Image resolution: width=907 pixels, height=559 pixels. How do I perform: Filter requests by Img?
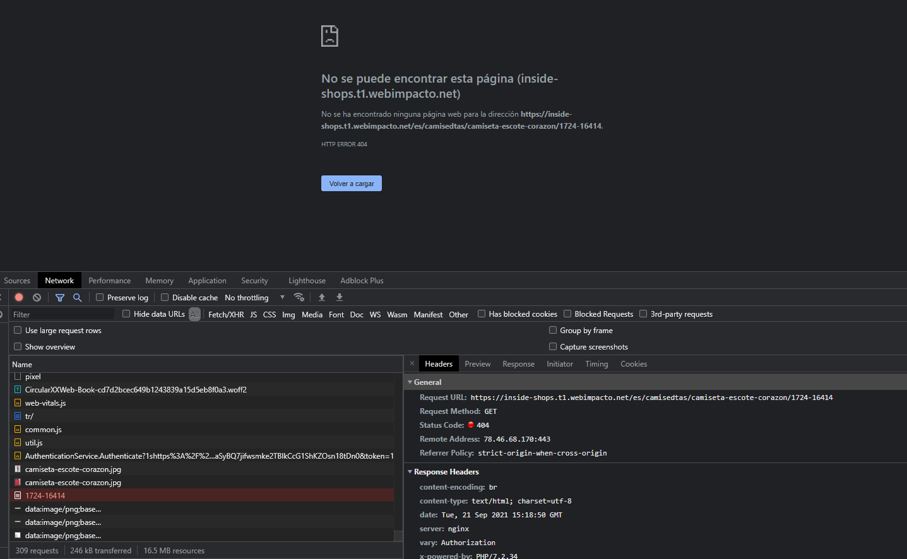tap(288, 314)
